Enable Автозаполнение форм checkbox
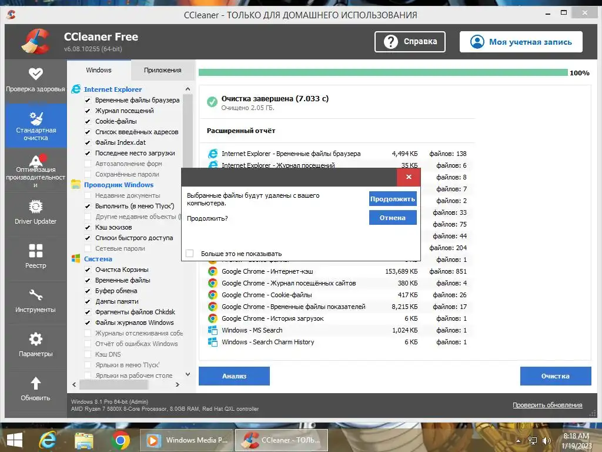The height and width of the screenshot is (452, 602). (x=88, y=164)
